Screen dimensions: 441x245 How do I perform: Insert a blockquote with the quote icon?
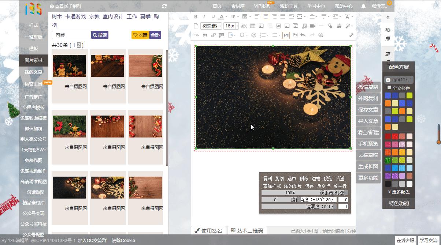coord(204,35)
